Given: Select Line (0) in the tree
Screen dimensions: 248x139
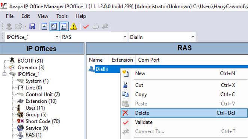Looking at the screenshot, I should (34, 88).
